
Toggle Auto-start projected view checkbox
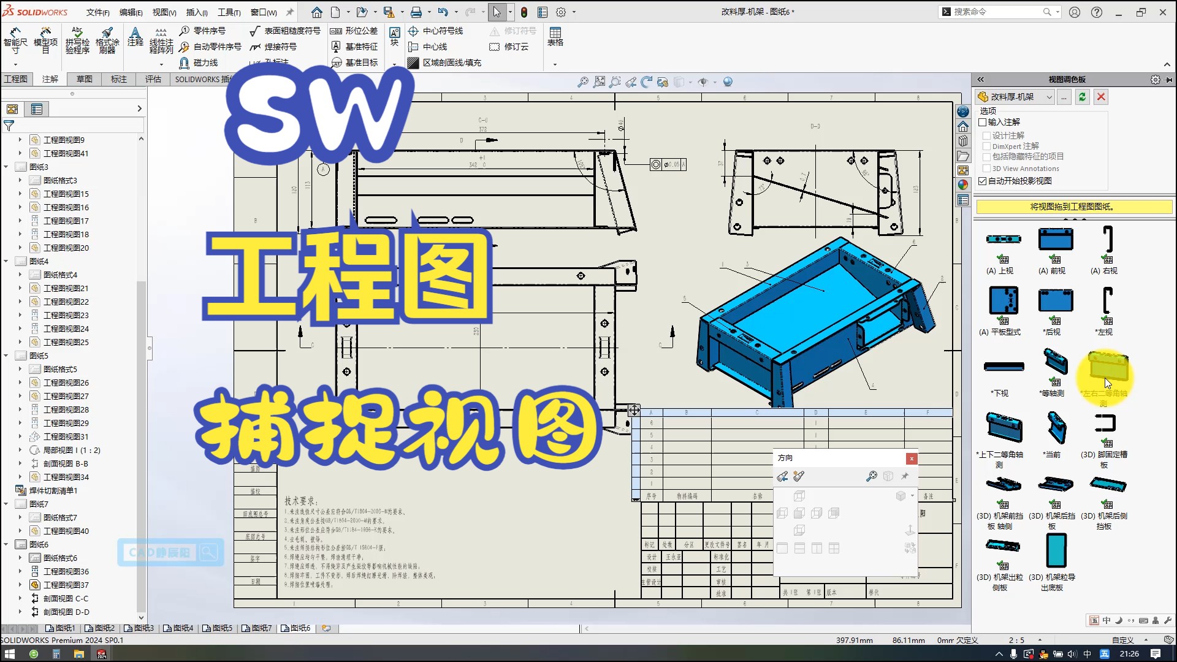pos(983,181)
